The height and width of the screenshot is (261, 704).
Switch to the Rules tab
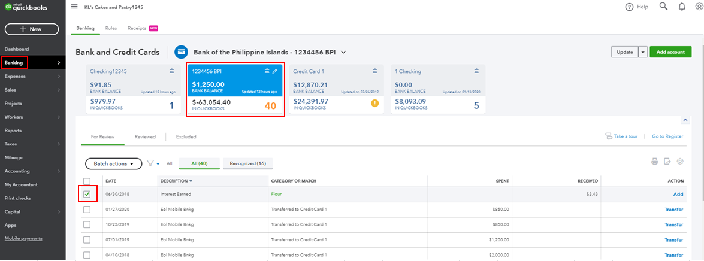pyautogui.click(x=111, y=28)
